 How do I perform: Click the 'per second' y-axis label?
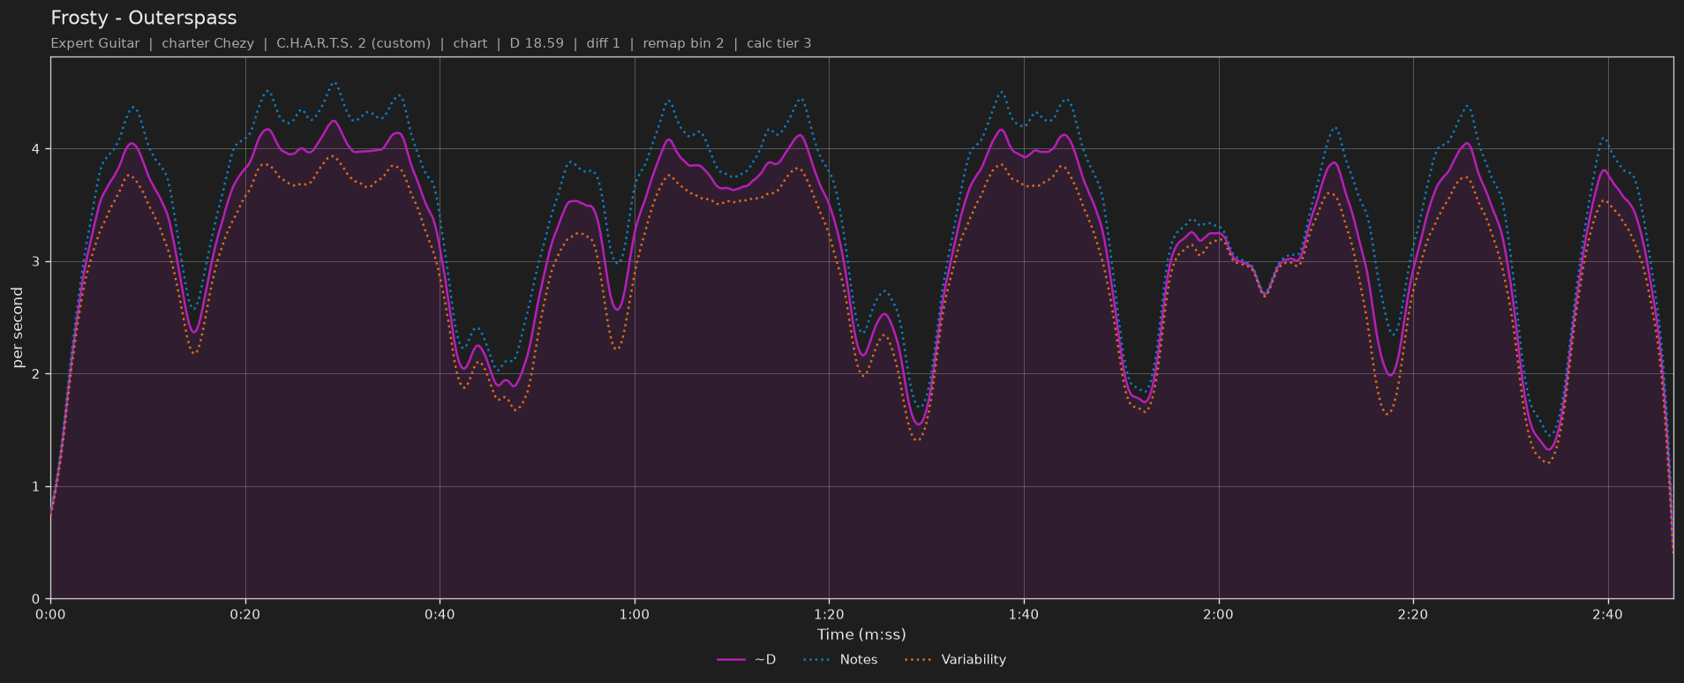(18, 327)
